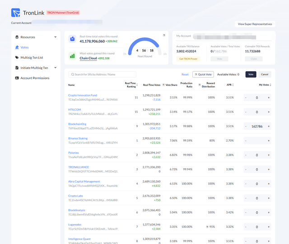The width and height of the screenshot is (289, 244).
Task: Increase votes for BlockAnalysis
Action: pos(269,212)
